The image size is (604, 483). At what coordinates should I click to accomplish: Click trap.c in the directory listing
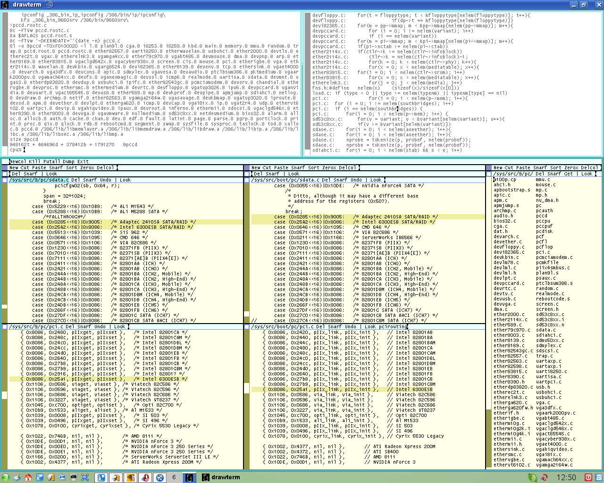click(544, 356)
